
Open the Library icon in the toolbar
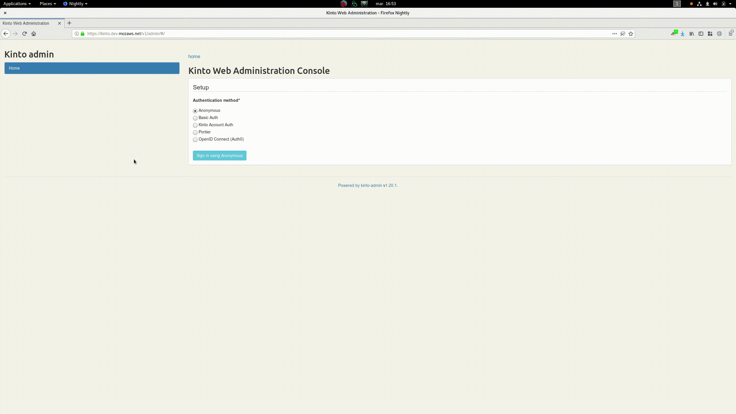click(691, 34)
